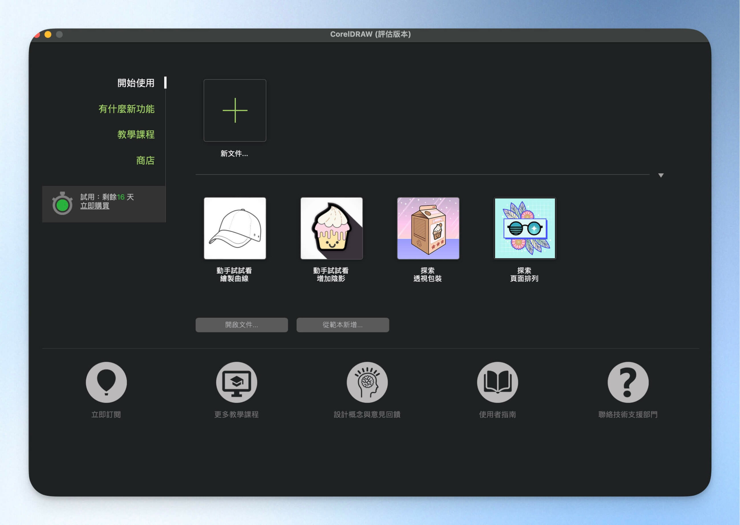Open the 使用者指南 book icon
Screen dimensions: 740x525
tap(497, 382)
